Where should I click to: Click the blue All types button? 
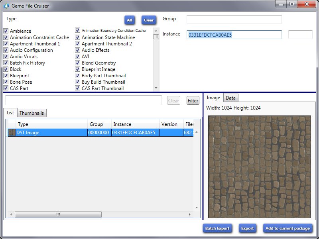[x=130, y=20]
